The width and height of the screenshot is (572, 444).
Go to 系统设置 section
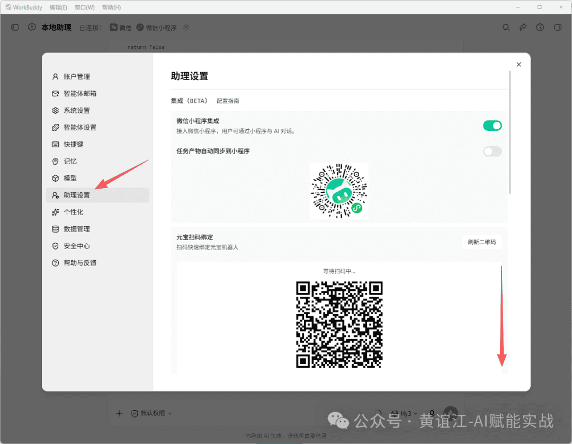97,111
